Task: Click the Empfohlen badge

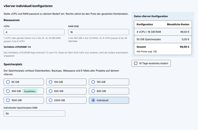Action: [30, 91]
